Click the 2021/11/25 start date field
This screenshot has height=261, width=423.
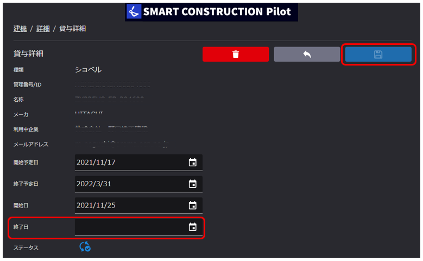click(138, 206)
